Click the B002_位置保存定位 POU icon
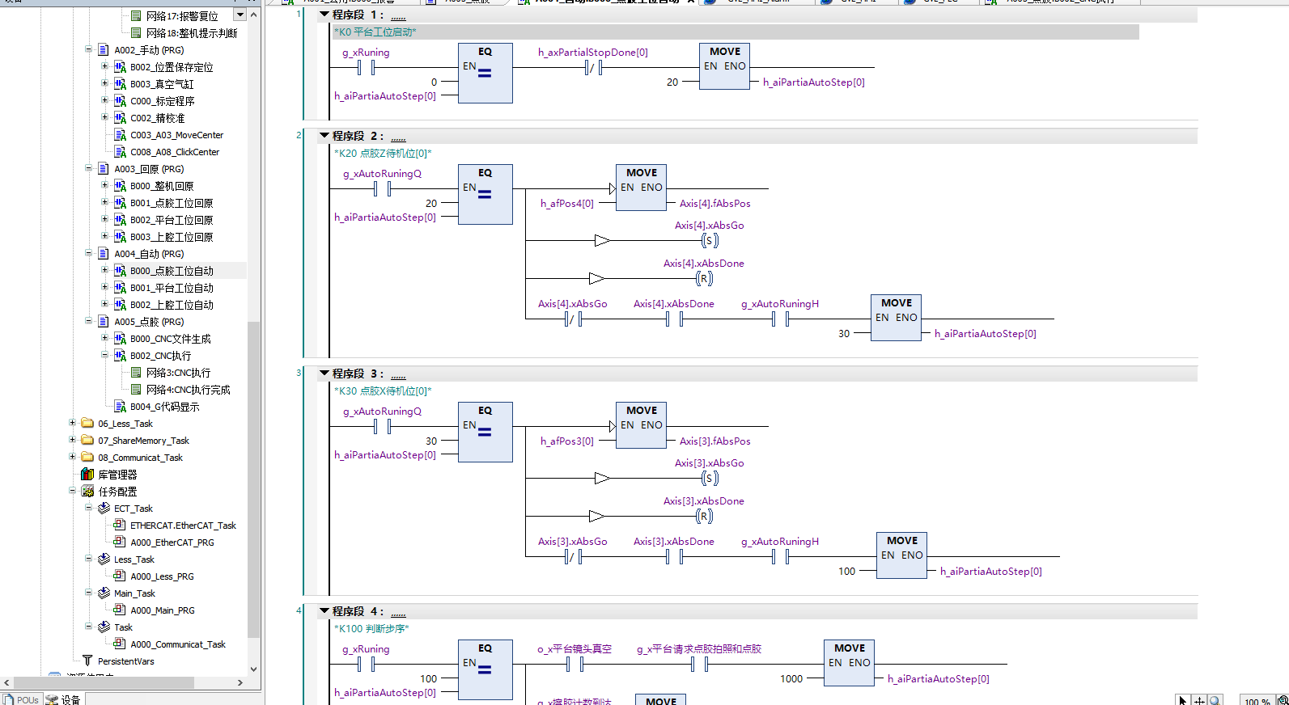1289x705 pixels. 120,67
